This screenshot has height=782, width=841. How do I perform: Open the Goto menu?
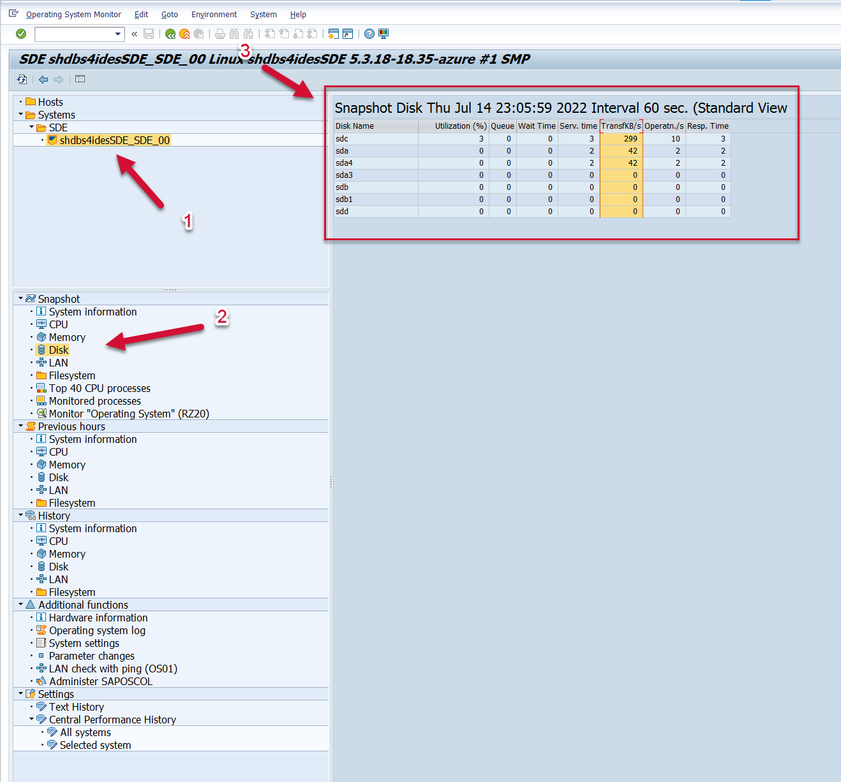click(x=169, y=14)
